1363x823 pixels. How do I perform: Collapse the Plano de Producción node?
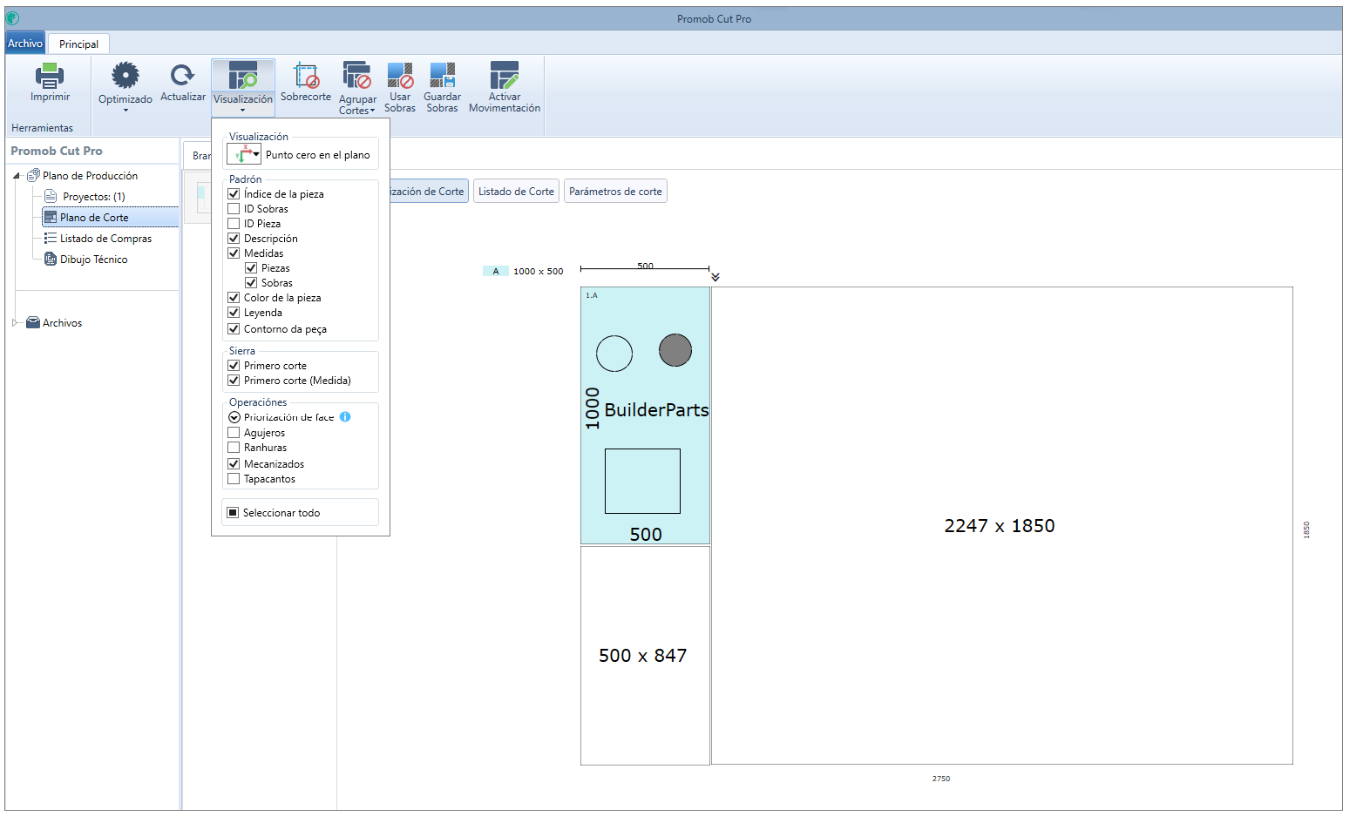[x=17, y=176]
